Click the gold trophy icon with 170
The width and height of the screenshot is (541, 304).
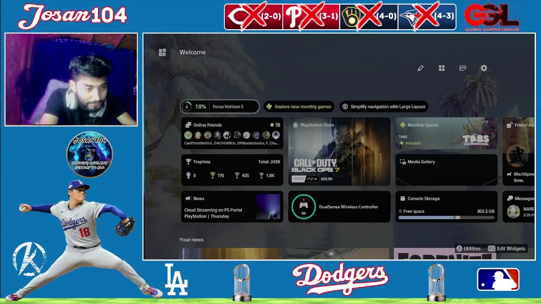pyautogui.click(x=213, y=175)
